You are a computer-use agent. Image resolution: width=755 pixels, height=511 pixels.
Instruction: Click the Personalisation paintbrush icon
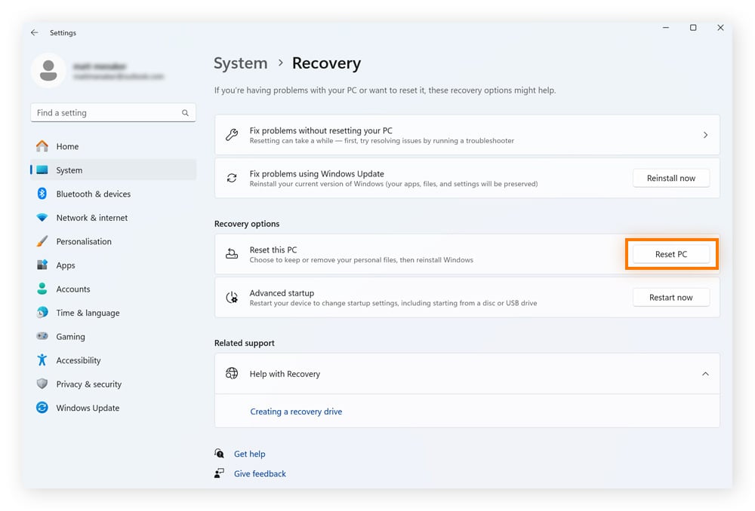coord(42,241)
